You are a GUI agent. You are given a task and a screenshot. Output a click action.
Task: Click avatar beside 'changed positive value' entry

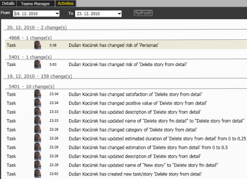38,103
